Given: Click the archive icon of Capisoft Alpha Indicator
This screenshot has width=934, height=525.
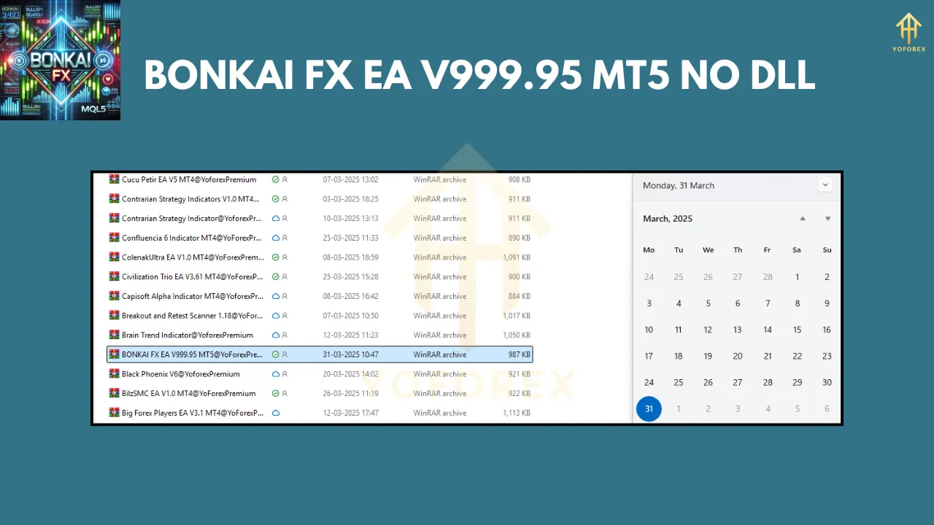Looking at the screenshot, I should point(114,296).
